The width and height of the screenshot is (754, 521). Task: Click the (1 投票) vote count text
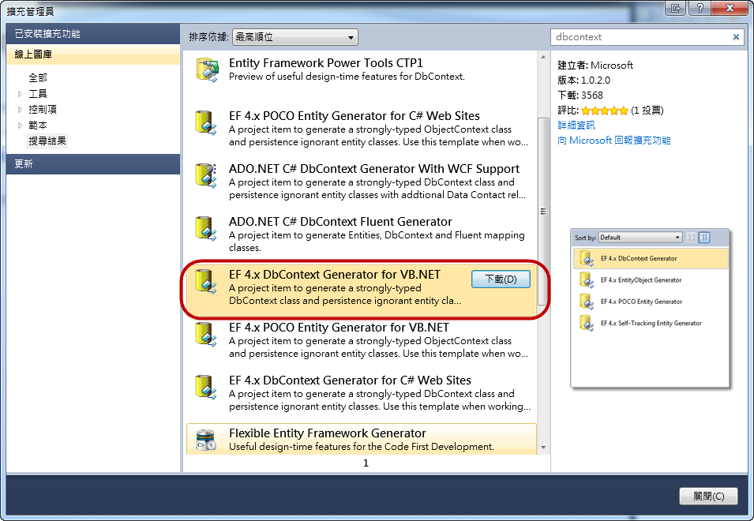pyautogui.click(x=647, y=111)
